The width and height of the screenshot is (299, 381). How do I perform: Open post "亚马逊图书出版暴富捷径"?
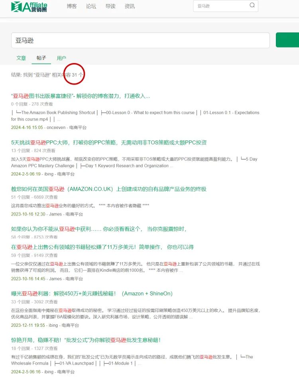[x=81, y=96]
